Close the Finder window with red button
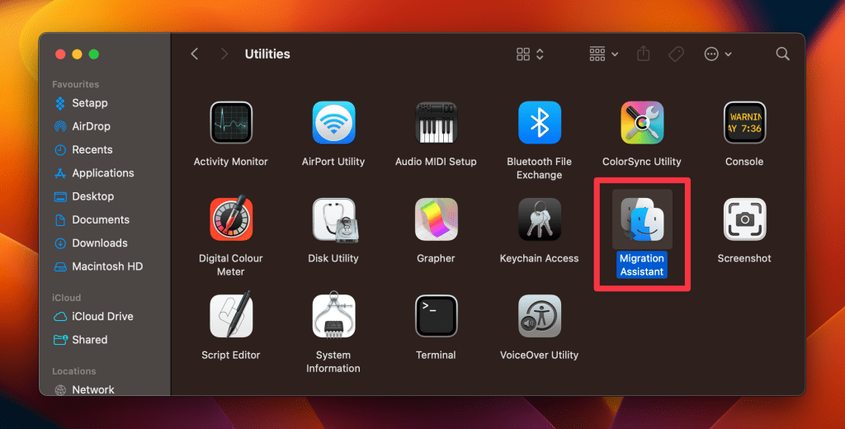This screenshot has height=429, width=845. coord(60,54)
